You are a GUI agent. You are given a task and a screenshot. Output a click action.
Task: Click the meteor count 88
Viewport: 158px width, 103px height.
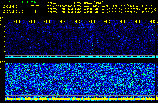pos(36,12)
